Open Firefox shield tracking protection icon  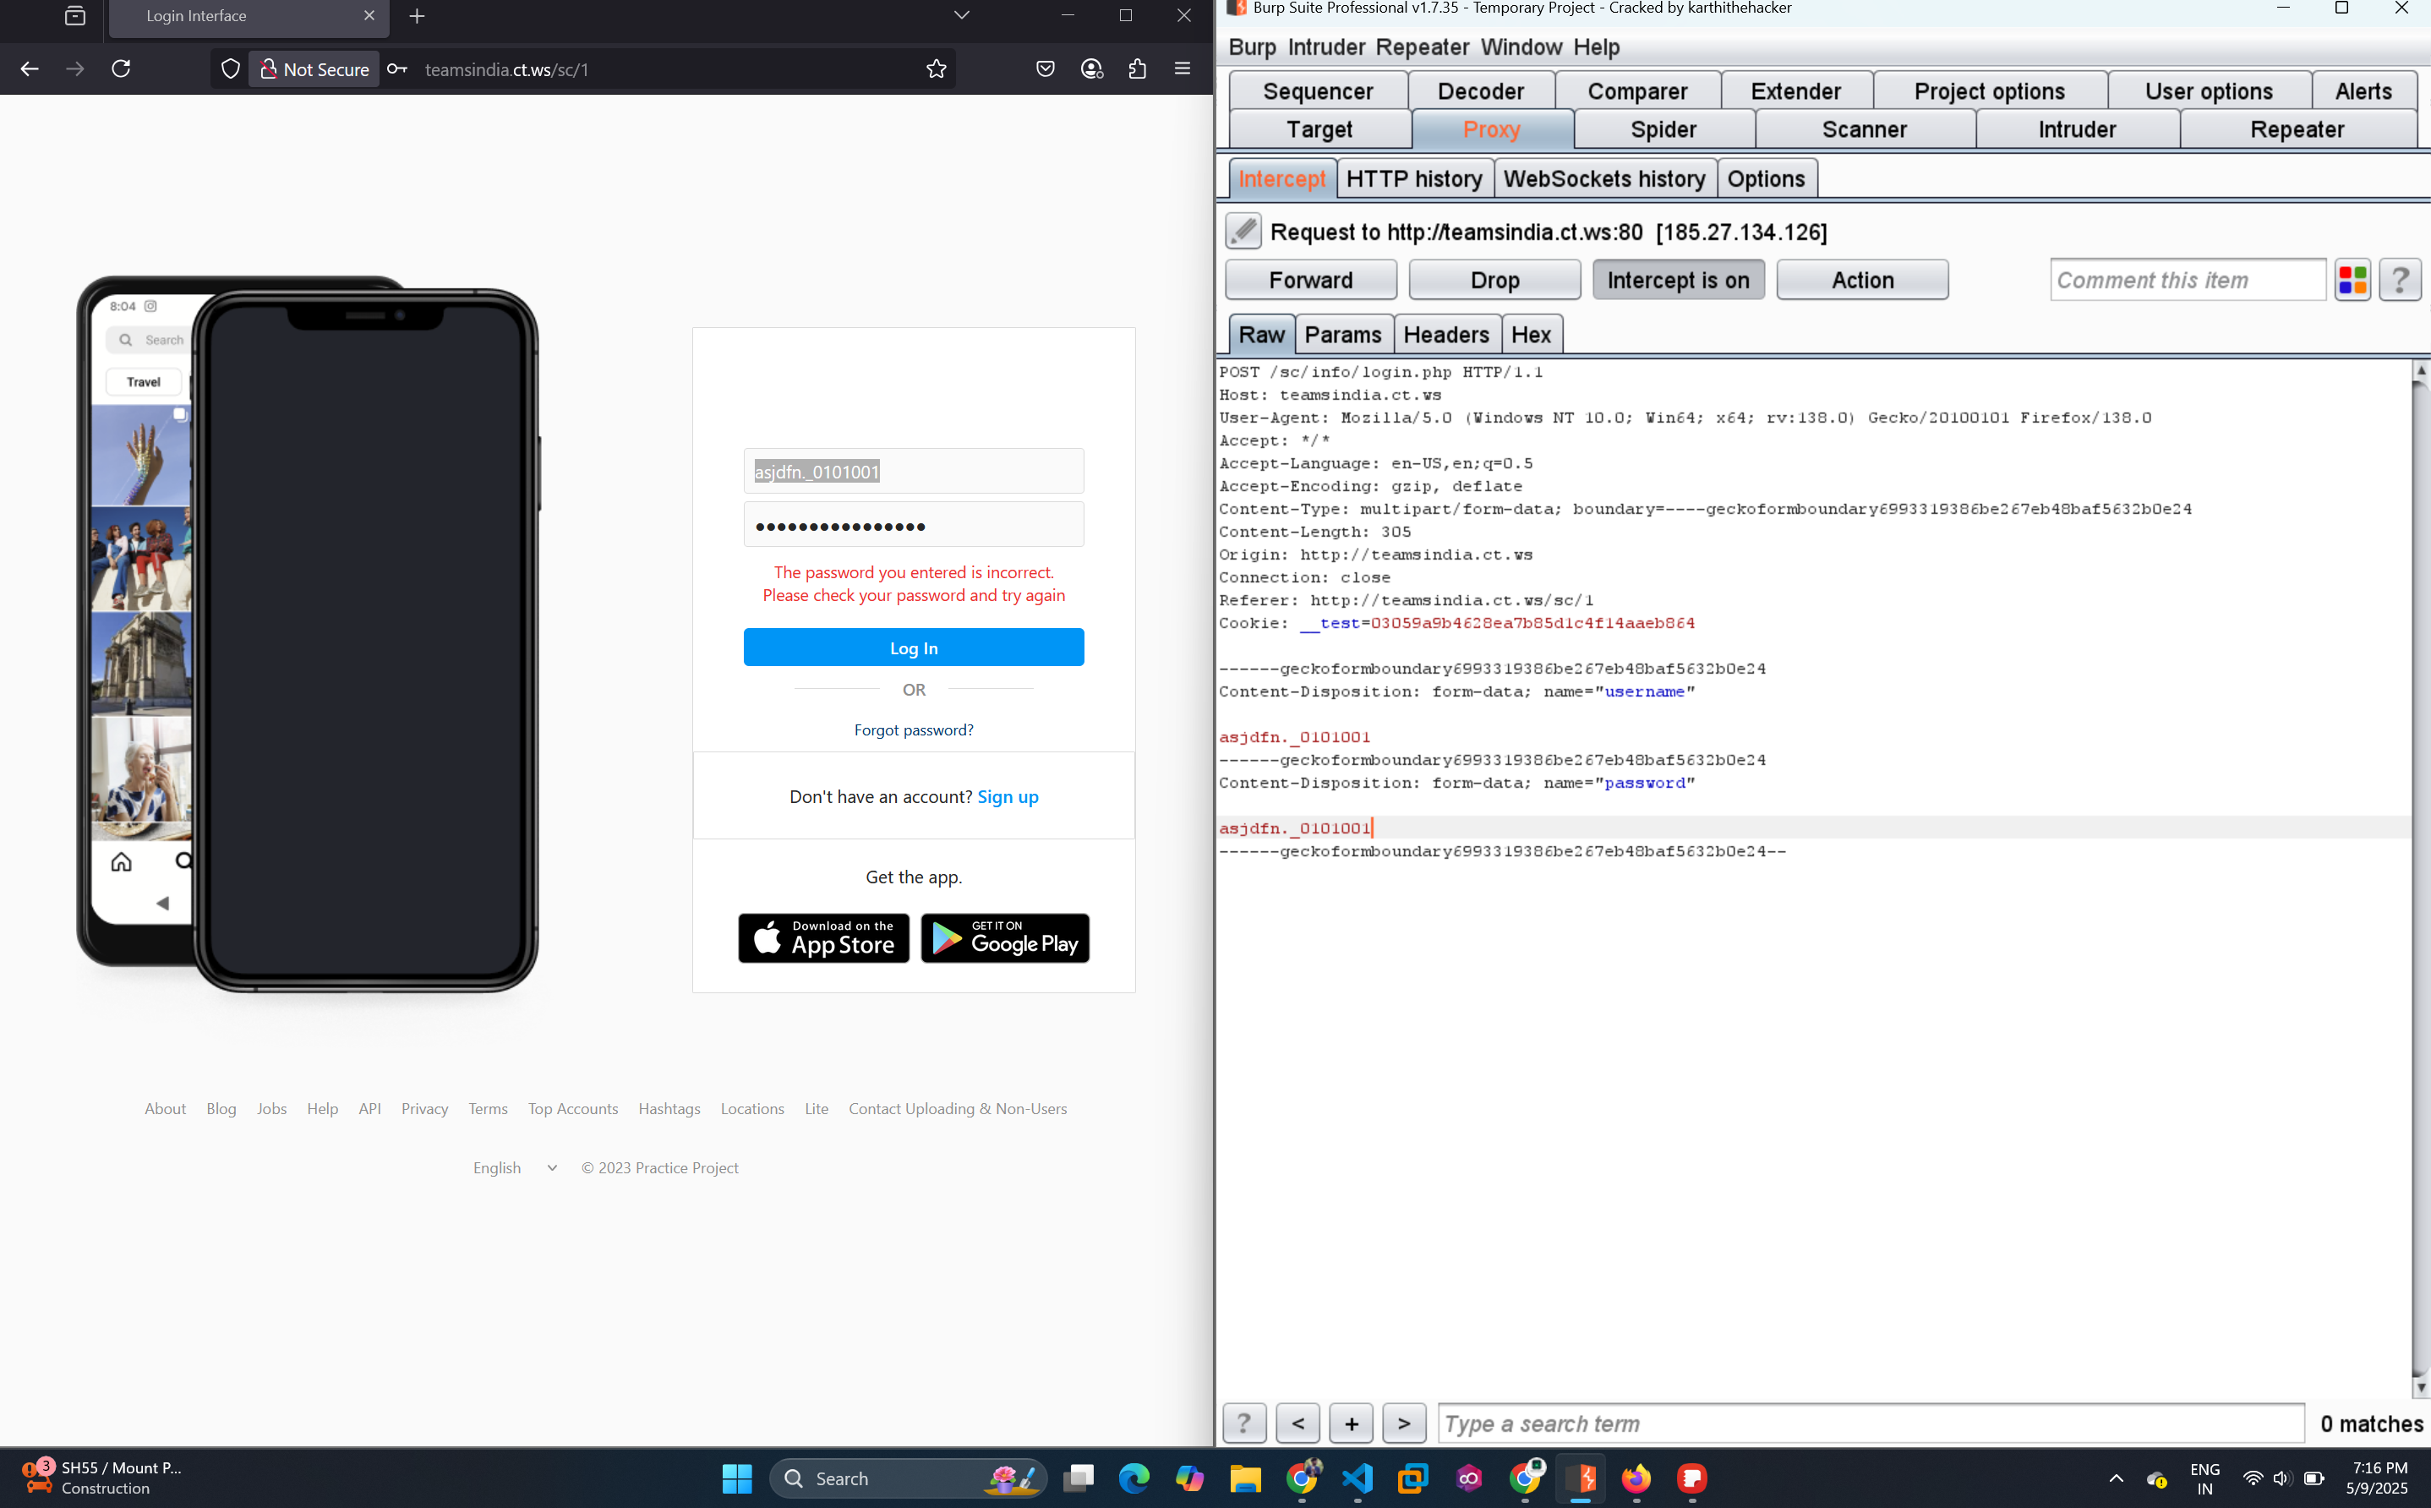click(x=231, y=68)
